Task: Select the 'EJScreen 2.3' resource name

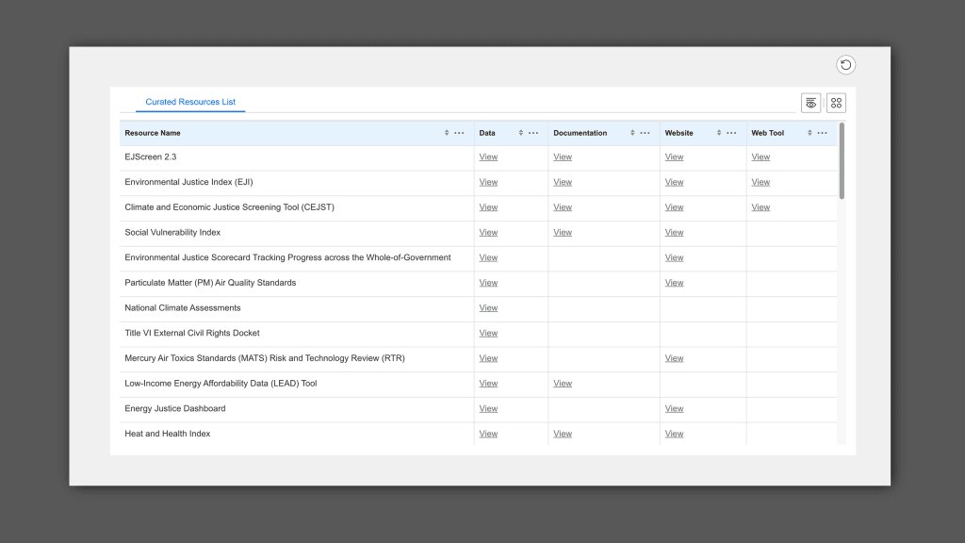Action: [150, 157]
